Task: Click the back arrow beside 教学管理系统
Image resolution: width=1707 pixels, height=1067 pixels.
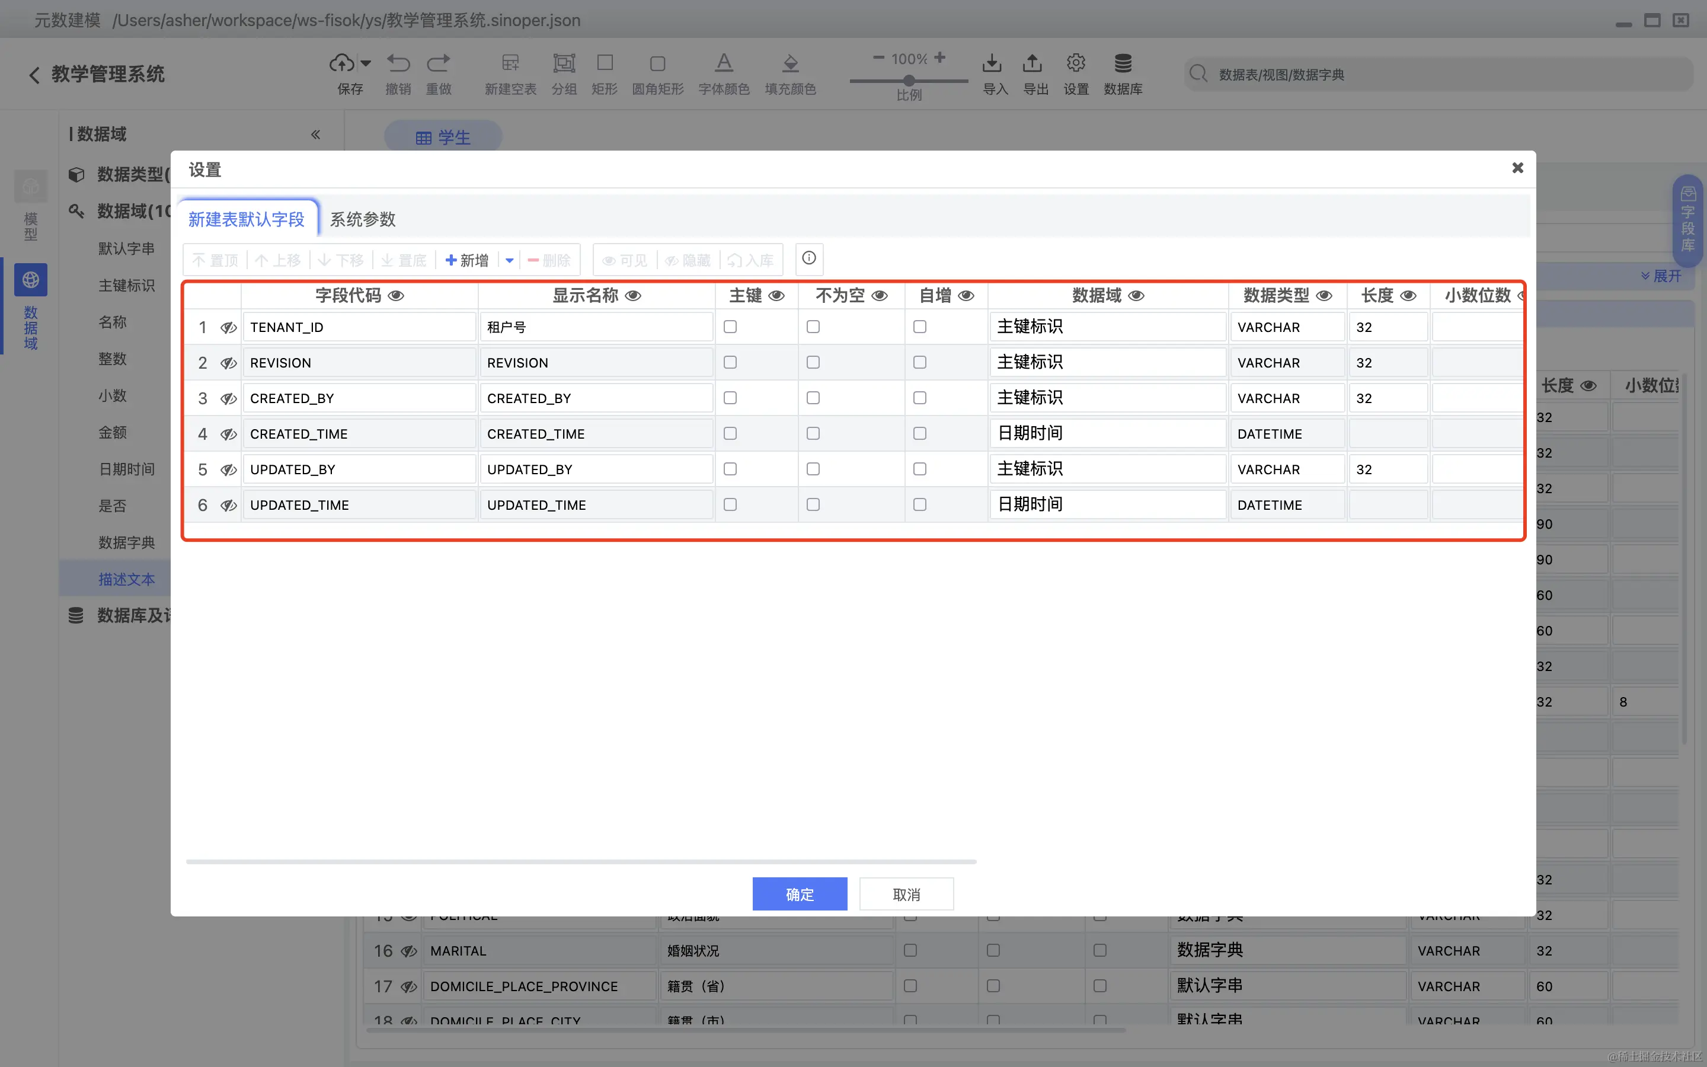Action: (34, 75)
